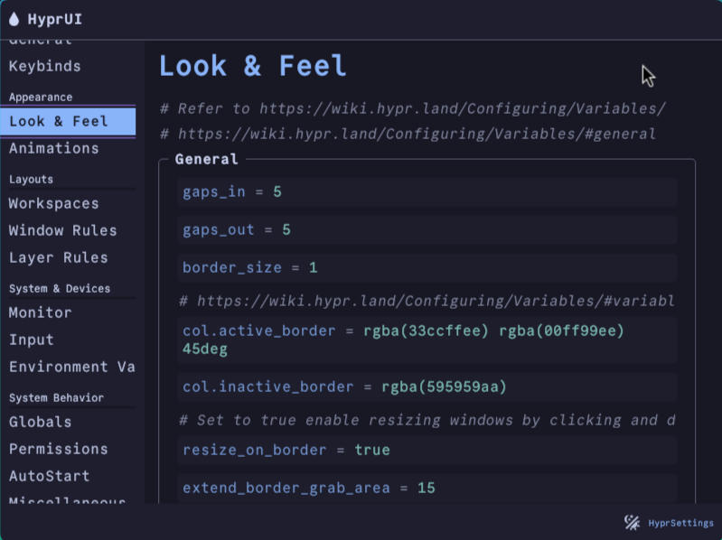Click the gaps_out setting row
The width and height of the screenshot is (722, 540).
pos(427,230)
